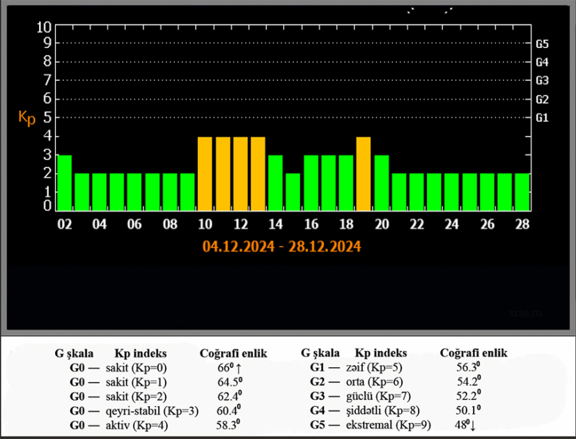The image size is (576, 439).
Task: Select the green bar for day 28
Action: click(x=522, y=192)
